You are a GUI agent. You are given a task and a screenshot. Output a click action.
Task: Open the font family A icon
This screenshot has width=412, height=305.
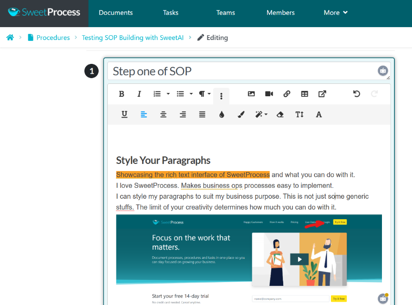(319, 114)
